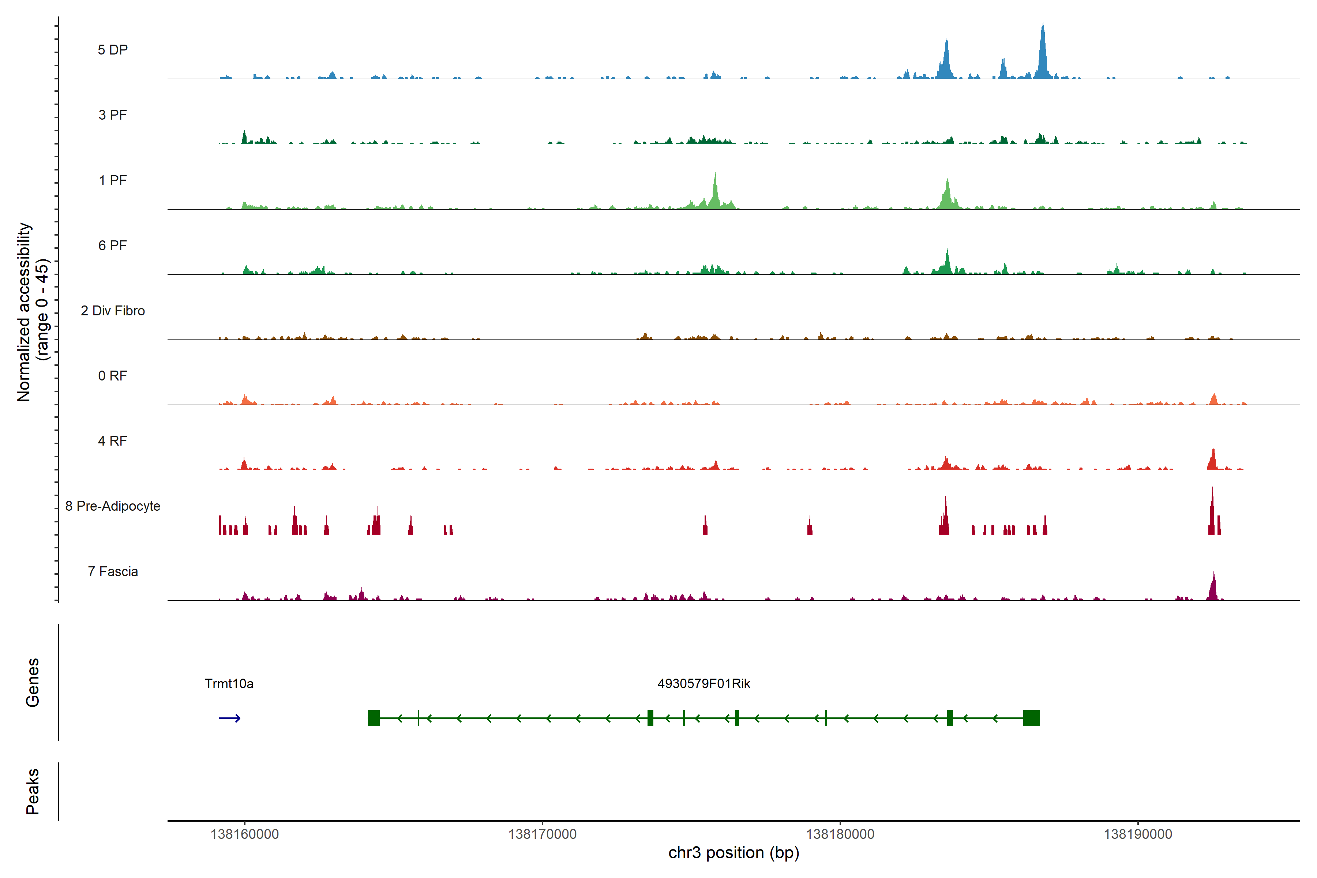Click the Trmt10a gene name
This screenshot has width=1317, height=878.
tap(229, 684)
